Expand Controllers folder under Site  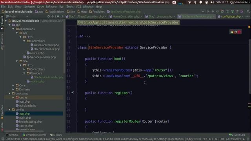[24, 69]
